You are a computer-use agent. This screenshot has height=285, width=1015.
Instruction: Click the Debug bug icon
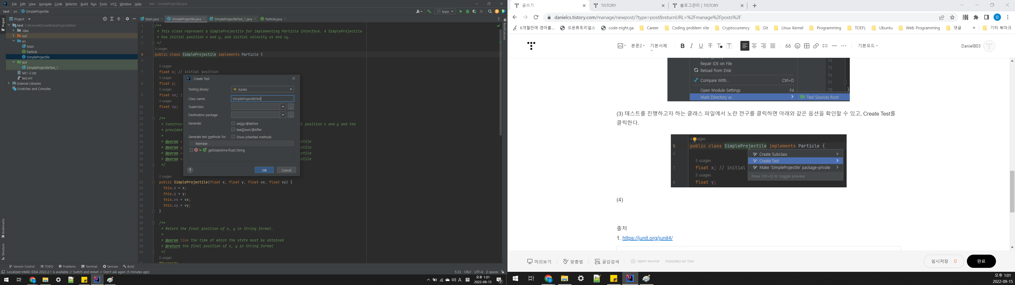point(468,12)
